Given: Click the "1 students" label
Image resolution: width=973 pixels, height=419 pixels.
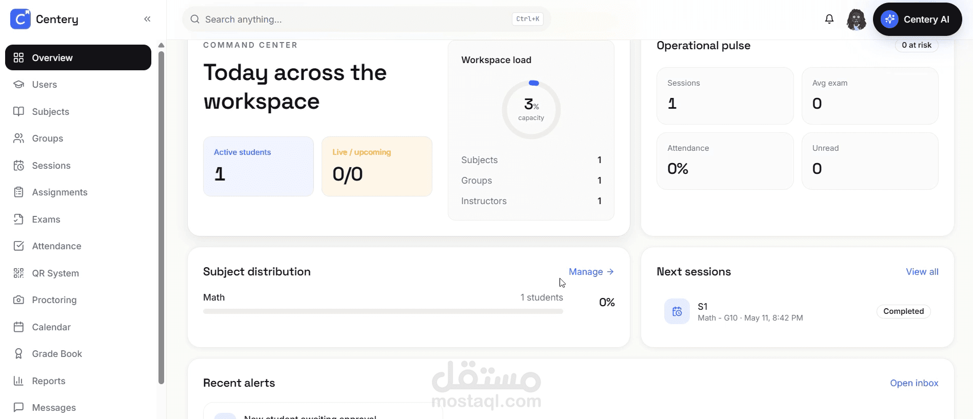Looking at the screenshot, I should click(x=542, y=297).
